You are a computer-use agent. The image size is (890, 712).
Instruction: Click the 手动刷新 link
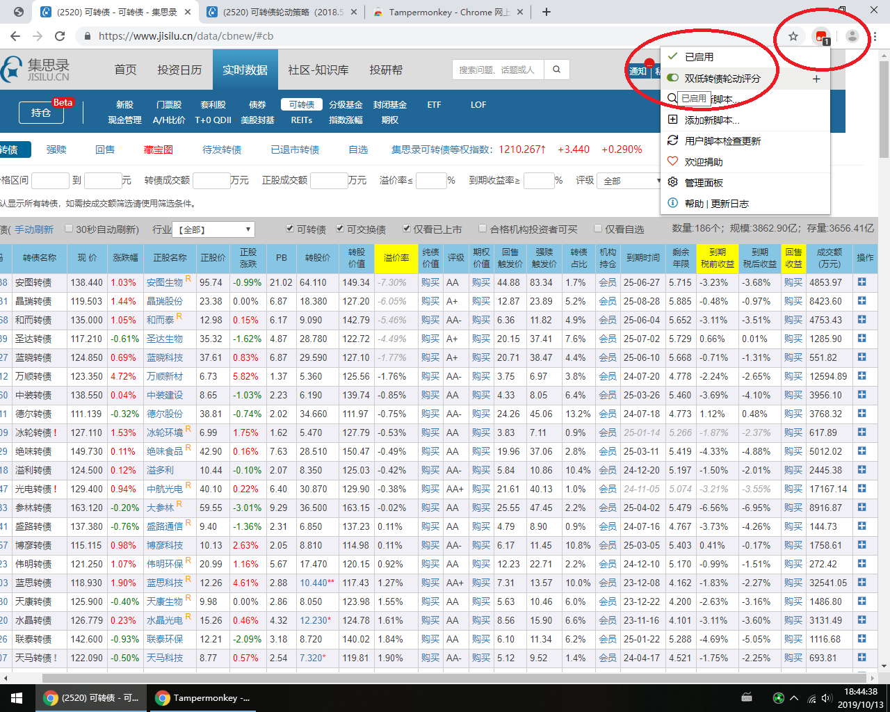click(34, 229)
